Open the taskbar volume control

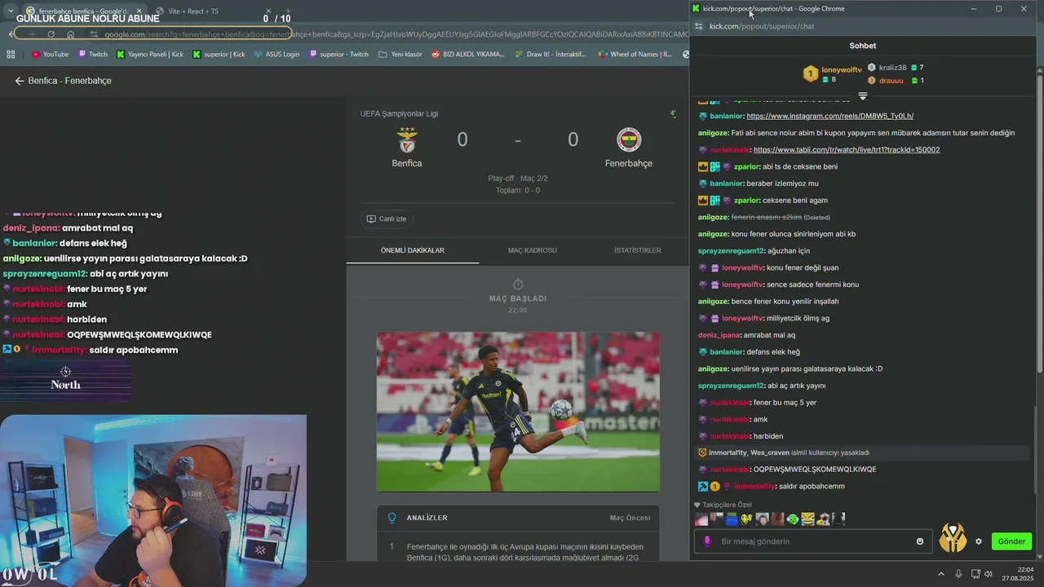tap(988, 574)
